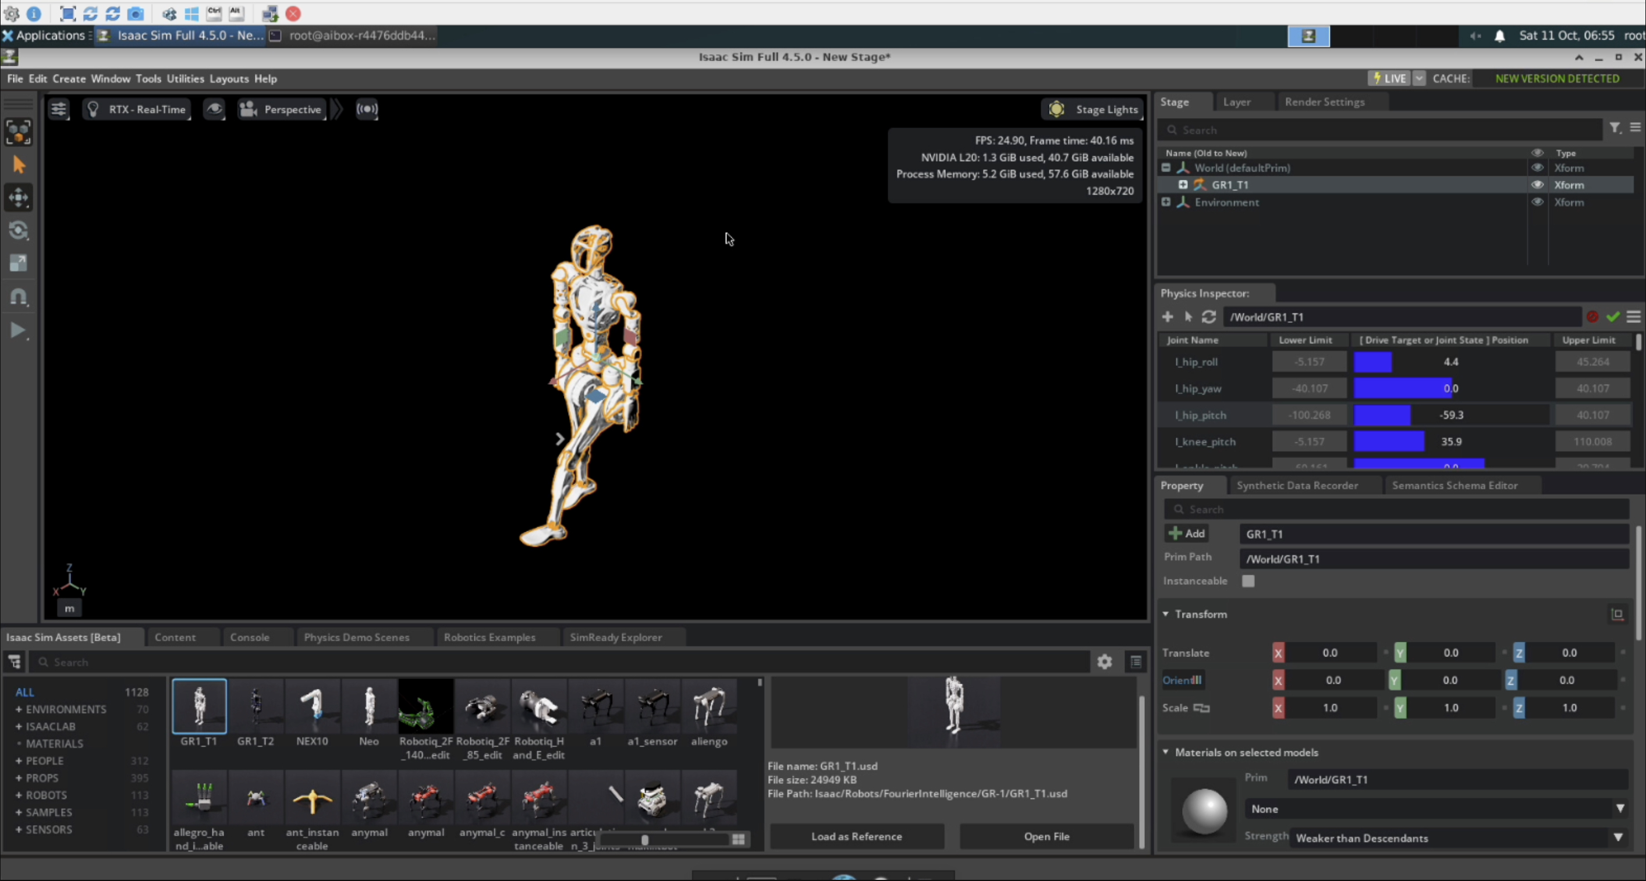Collapse the Transform section

pyautogui.click(x=1165, y=614)
